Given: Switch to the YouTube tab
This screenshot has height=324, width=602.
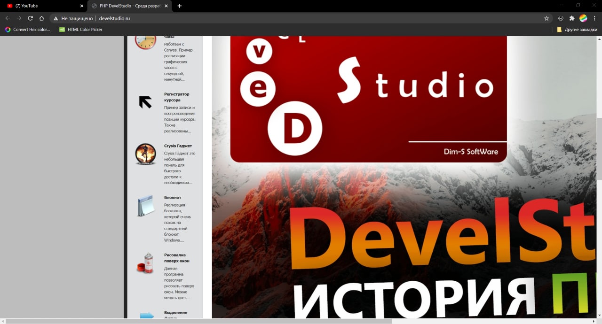Looking at the screenshot, I should pyautogui.click(x=43, y=6).
